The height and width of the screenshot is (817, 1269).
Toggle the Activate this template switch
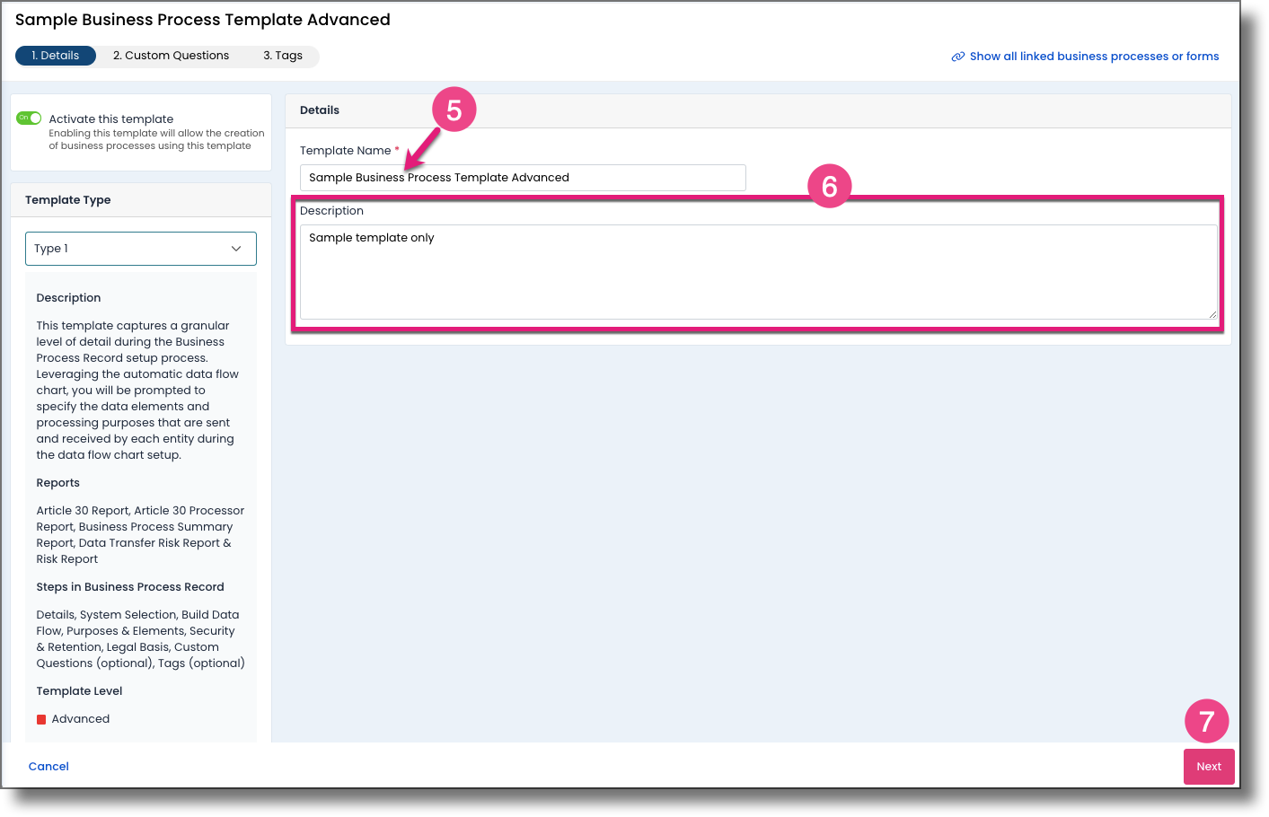click(x=29, y=119)
